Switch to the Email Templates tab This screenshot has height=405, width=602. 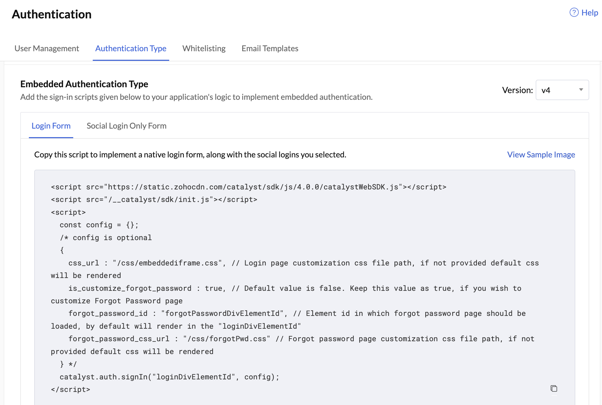(270, 48)
